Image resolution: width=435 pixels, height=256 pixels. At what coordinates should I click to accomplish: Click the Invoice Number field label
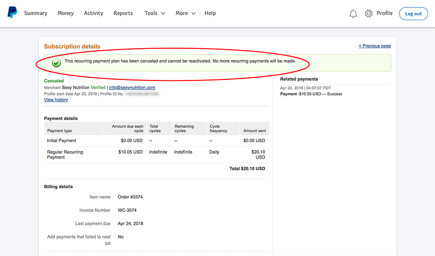95,210
